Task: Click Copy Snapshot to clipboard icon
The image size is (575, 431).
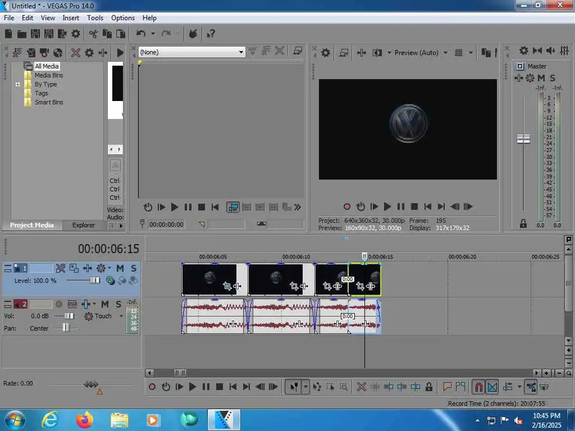Action: coord(486,53)
